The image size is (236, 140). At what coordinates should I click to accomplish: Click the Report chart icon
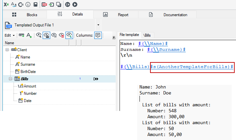pos(105,15)
